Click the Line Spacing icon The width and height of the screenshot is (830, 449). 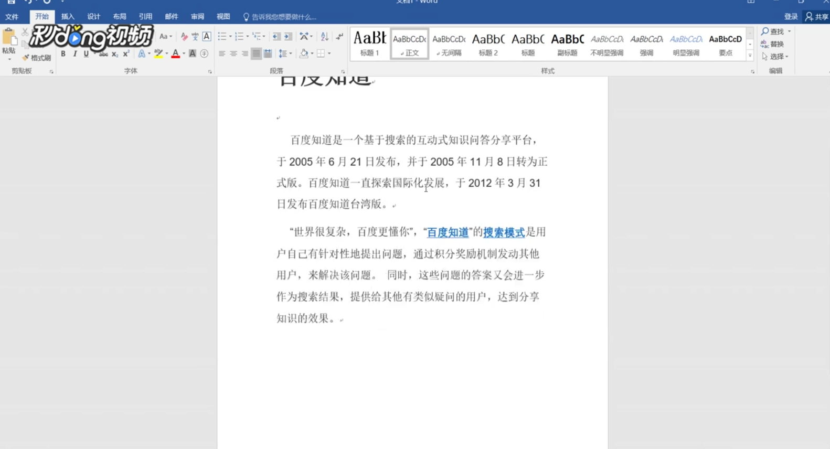tap(283, 54)
